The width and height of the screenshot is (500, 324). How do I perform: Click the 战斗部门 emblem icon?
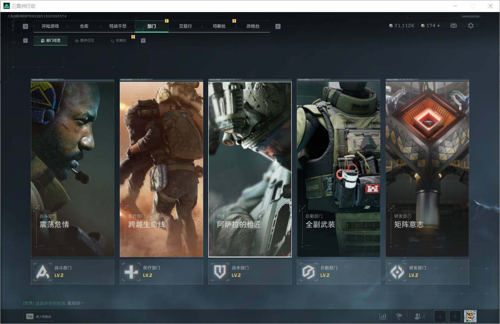click(43, 272)
